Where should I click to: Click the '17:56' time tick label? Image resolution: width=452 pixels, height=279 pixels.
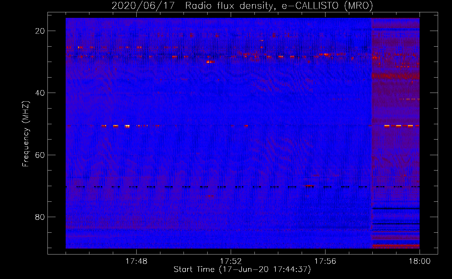325,261
